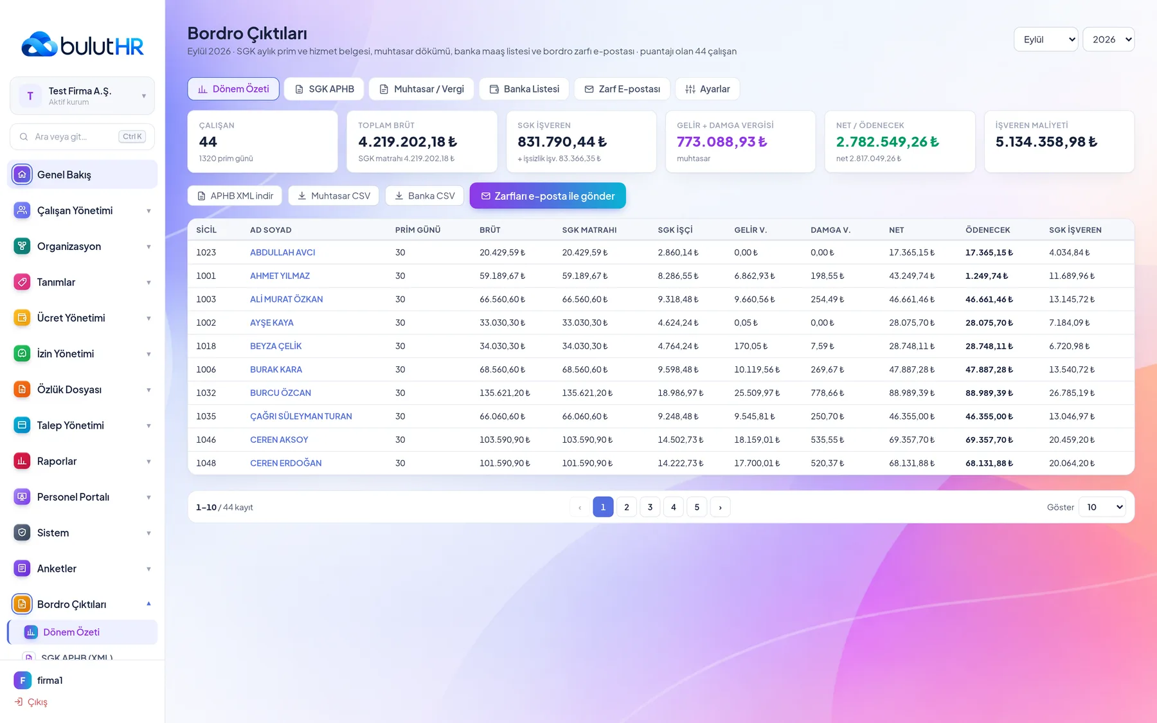This screenshot has height=723, width=1157.
Task: Switch to the SGK APHB tab
Action: click(324, 89)
